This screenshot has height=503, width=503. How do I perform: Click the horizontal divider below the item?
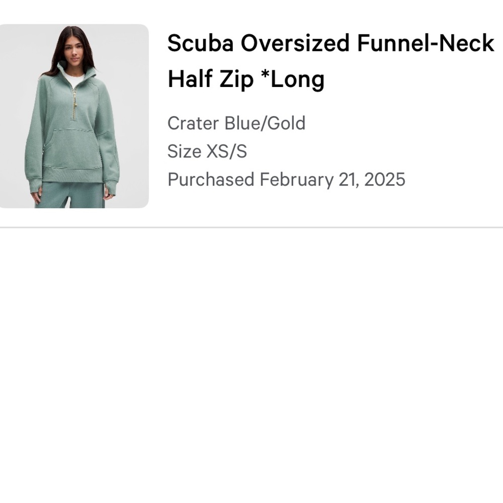coord(251,227)
